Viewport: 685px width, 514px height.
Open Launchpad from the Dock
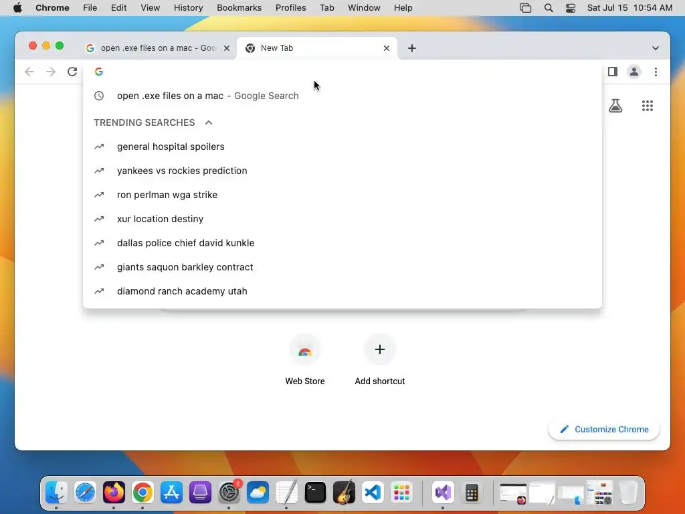401,493
